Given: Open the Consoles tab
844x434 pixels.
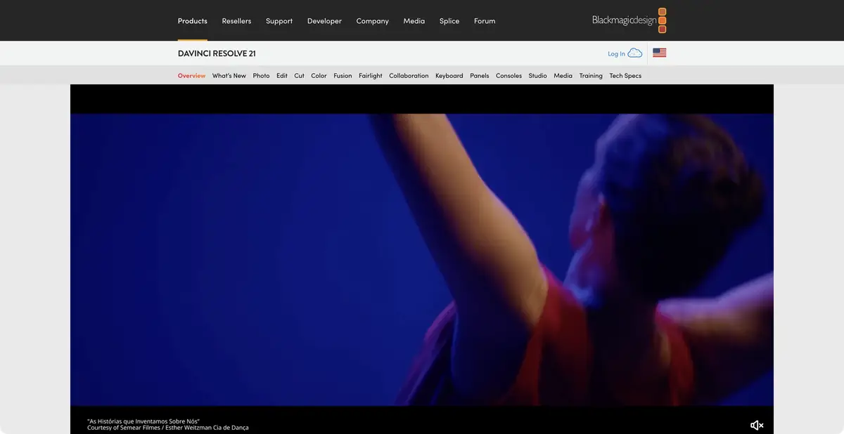Looking at the screenshot, I should [509, 76].
